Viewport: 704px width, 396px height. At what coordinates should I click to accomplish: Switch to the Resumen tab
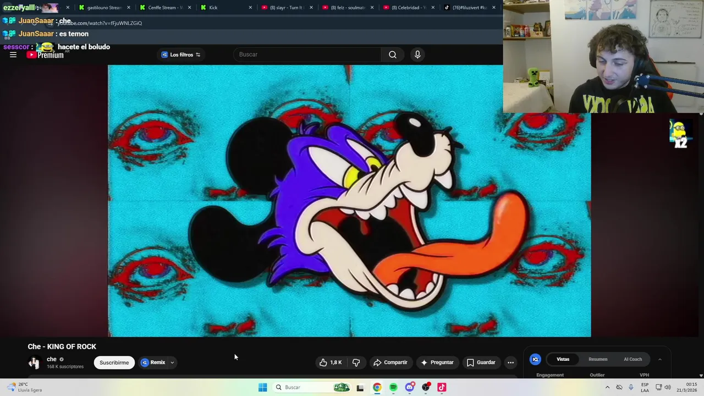click(x=598, y=359)
